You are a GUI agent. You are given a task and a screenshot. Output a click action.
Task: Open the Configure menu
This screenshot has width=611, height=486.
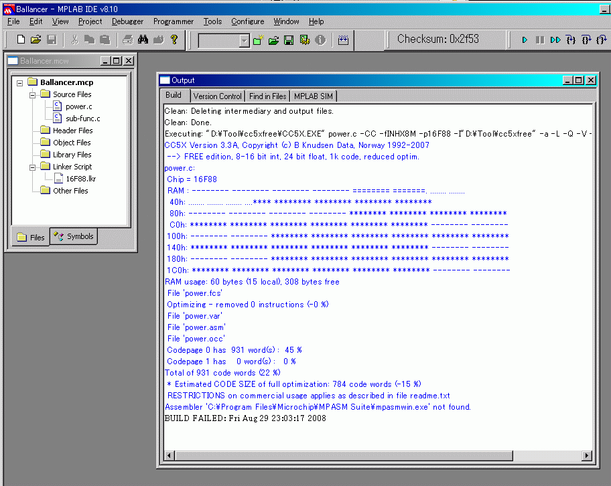(247, 21)
